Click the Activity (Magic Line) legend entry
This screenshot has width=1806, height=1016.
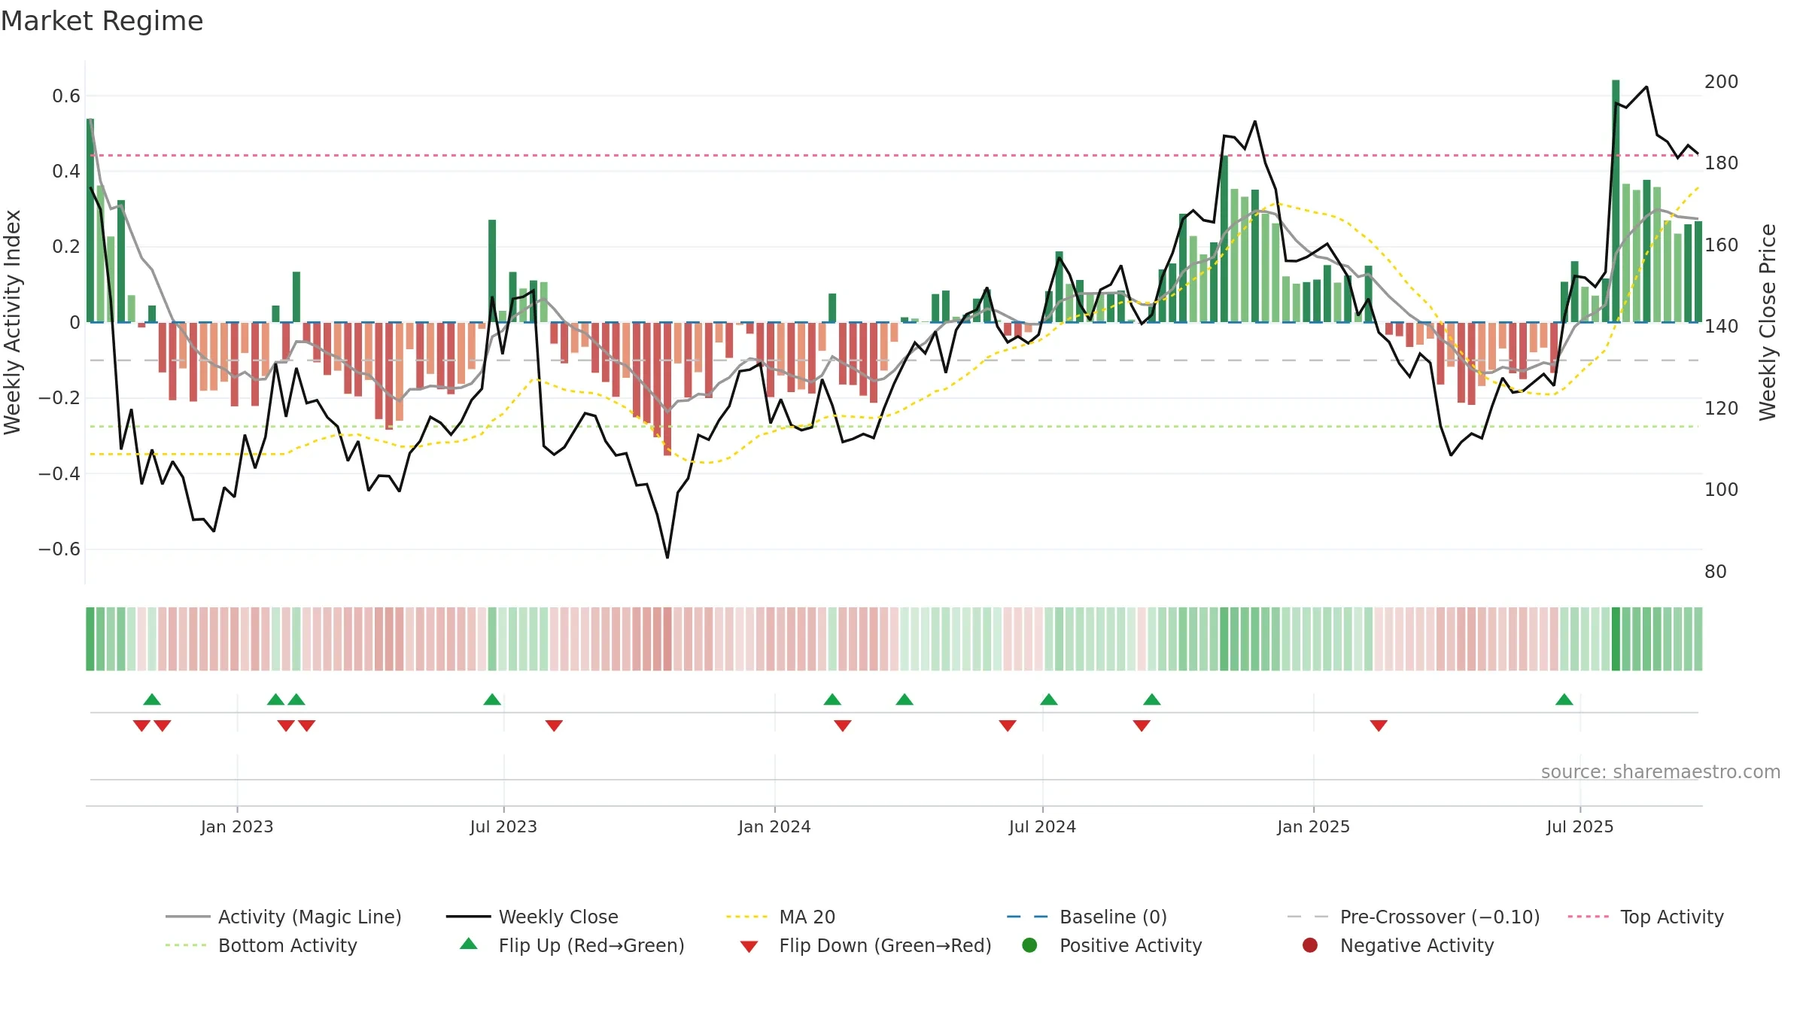(x=284, y=917)
